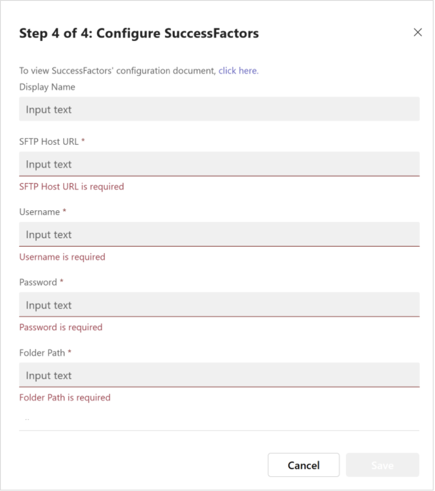Click the disabled Save button
The height and width of the screenshot is (491, 435).
(382, 465)
